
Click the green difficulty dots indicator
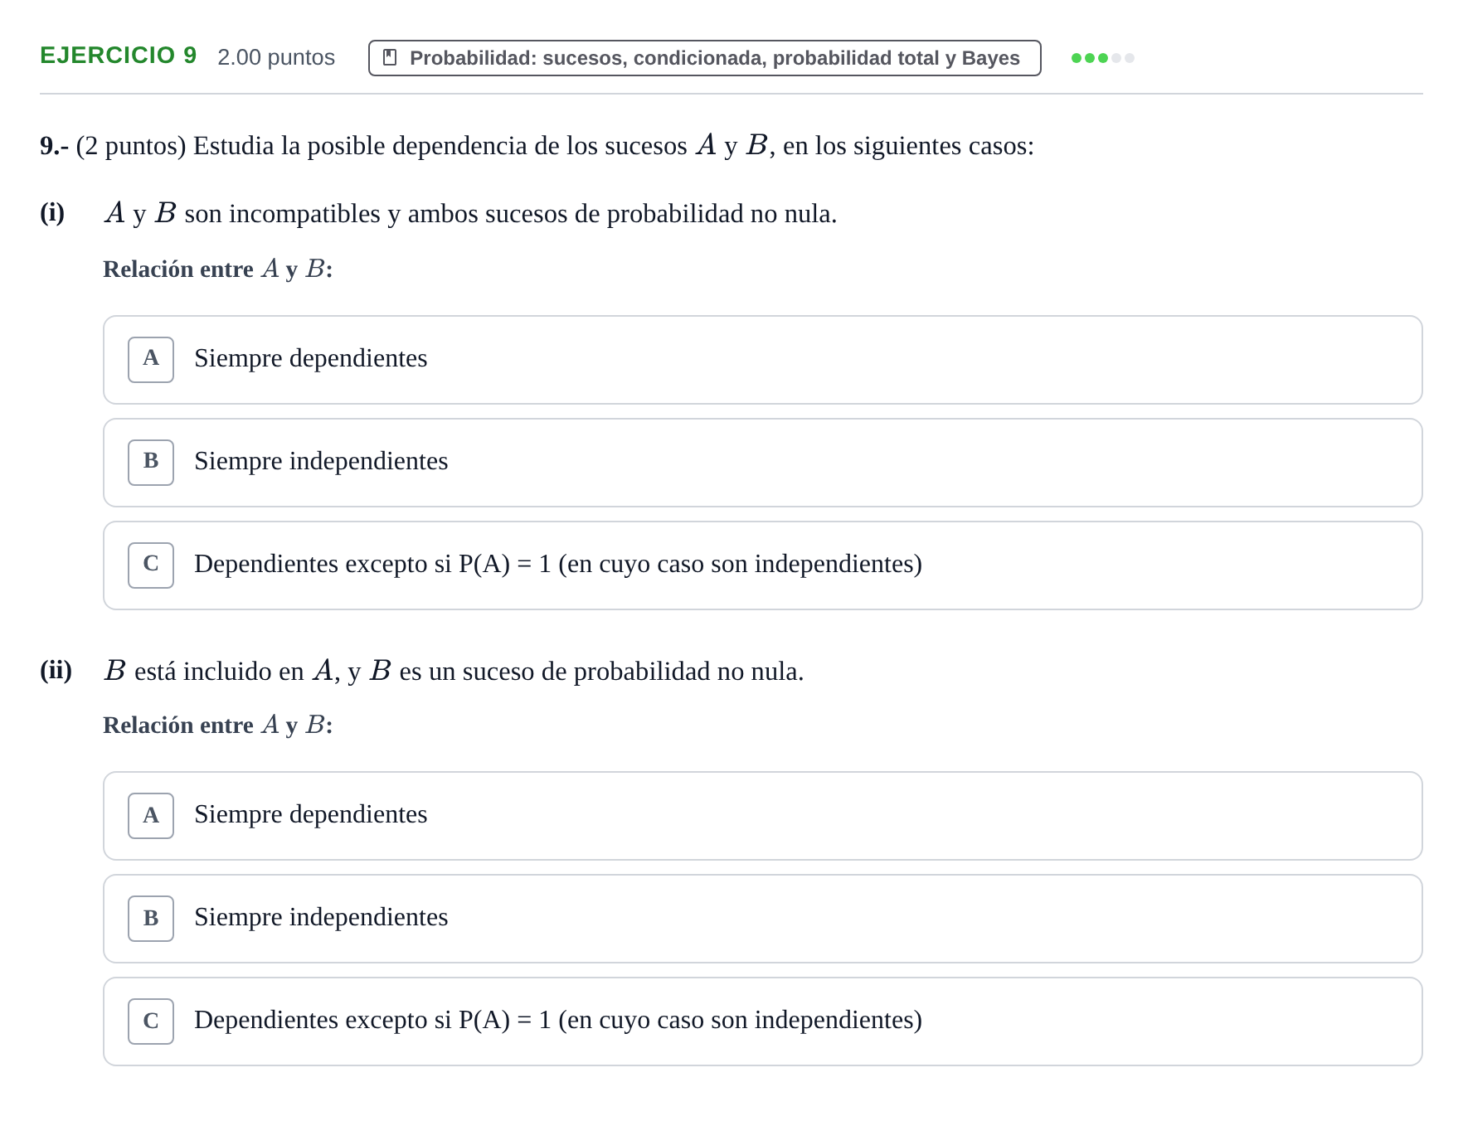pos(1102,58)
